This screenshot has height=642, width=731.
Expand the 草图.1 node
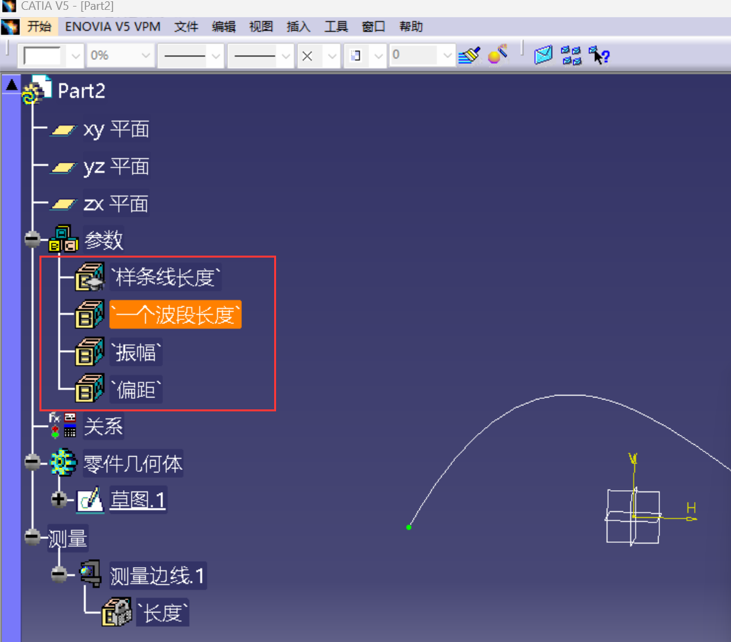point(59,499)
